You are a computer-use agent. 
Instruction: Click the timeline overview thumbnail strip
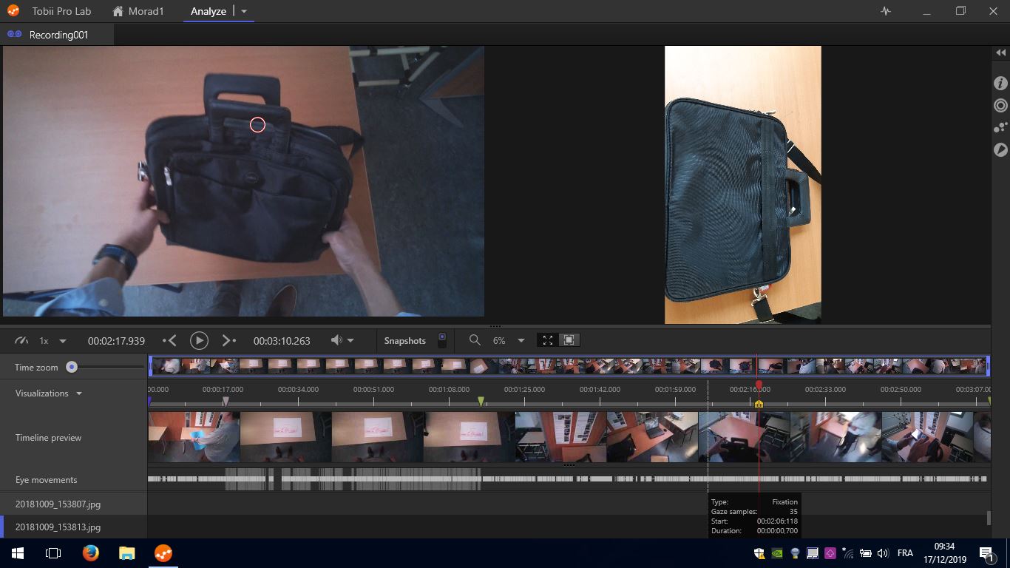click(569, 366)
